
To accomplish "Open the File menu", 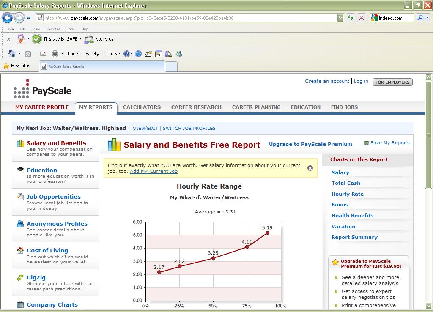I will 11,29.
